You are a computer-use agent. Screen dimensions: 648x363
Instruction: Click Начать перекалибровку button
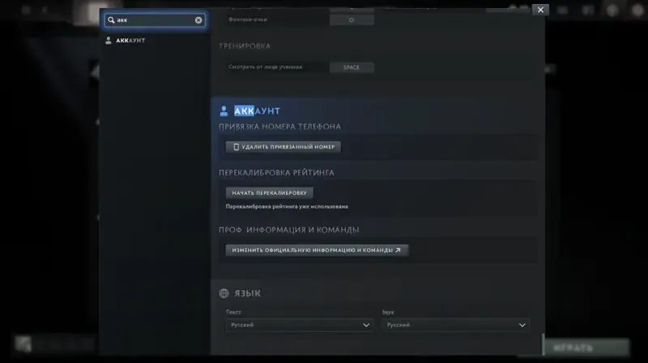click(270, 192)
